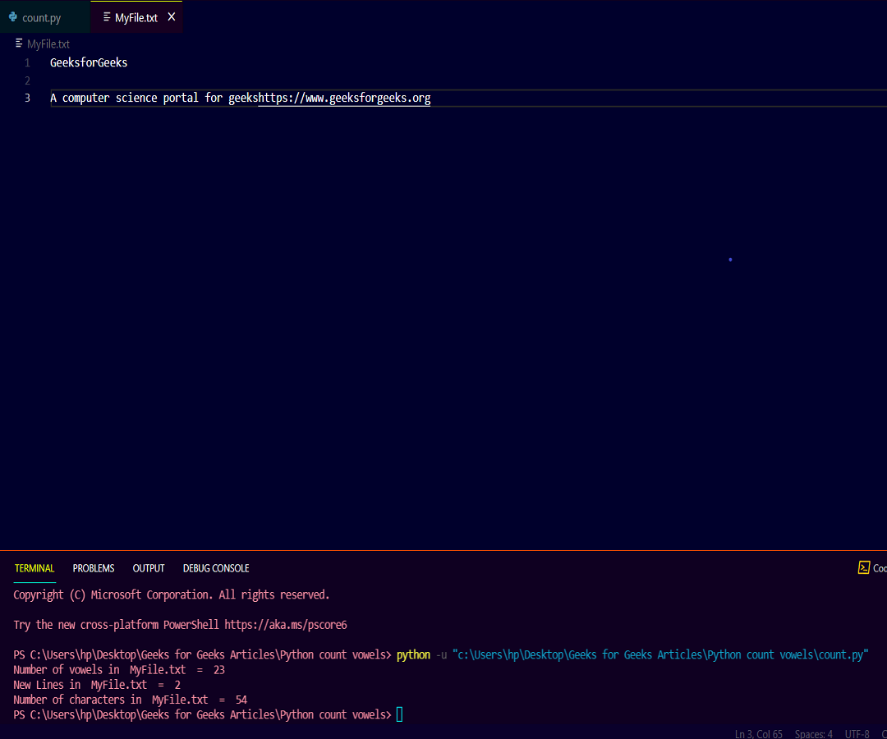Click the python command text in terminal
Viewport: 887px width, 739px height.
[x=413, y=654]
